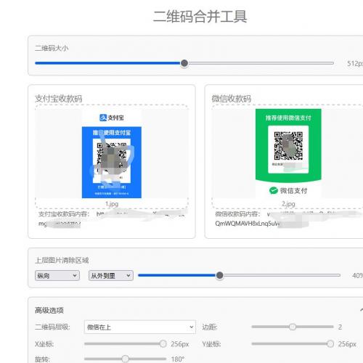Click the 微信收款码内容 label

(x=237, y=214)
